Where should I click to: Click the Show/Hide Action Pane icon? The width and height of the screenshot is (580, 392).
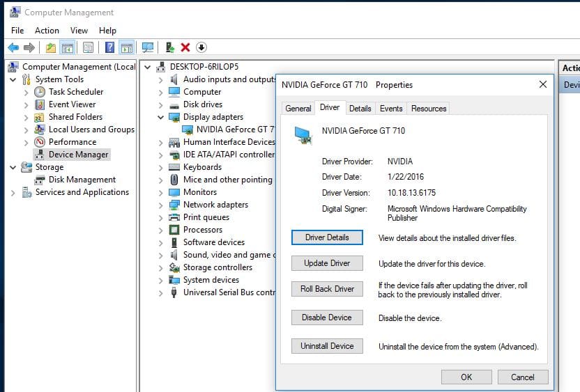[126, 47]
